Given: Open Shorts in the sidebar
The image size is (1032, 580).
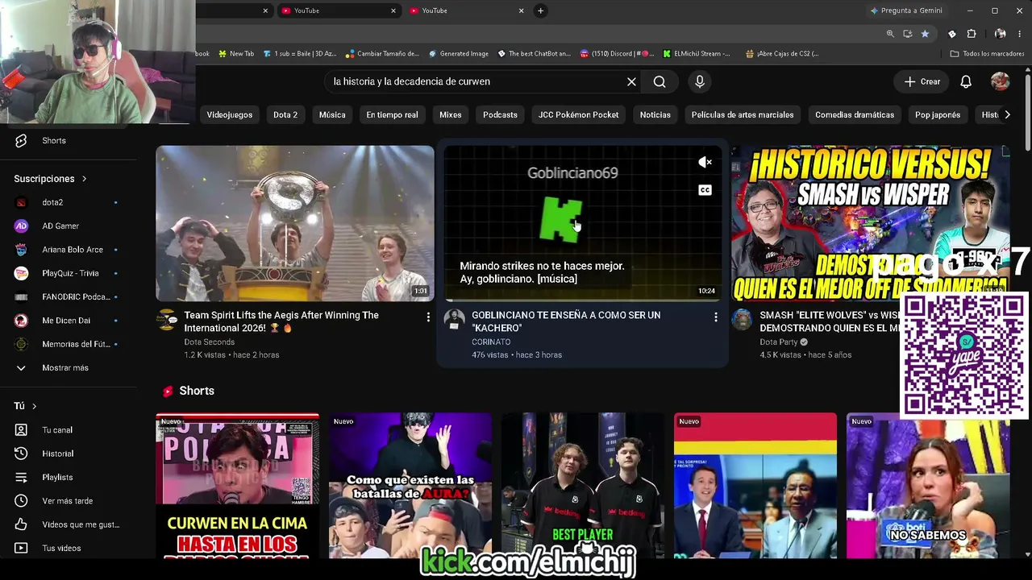Looking at the screenshot, I should [53, 141].
